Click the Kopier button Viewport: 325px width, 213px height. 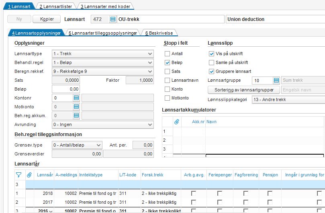pos(47,19)
